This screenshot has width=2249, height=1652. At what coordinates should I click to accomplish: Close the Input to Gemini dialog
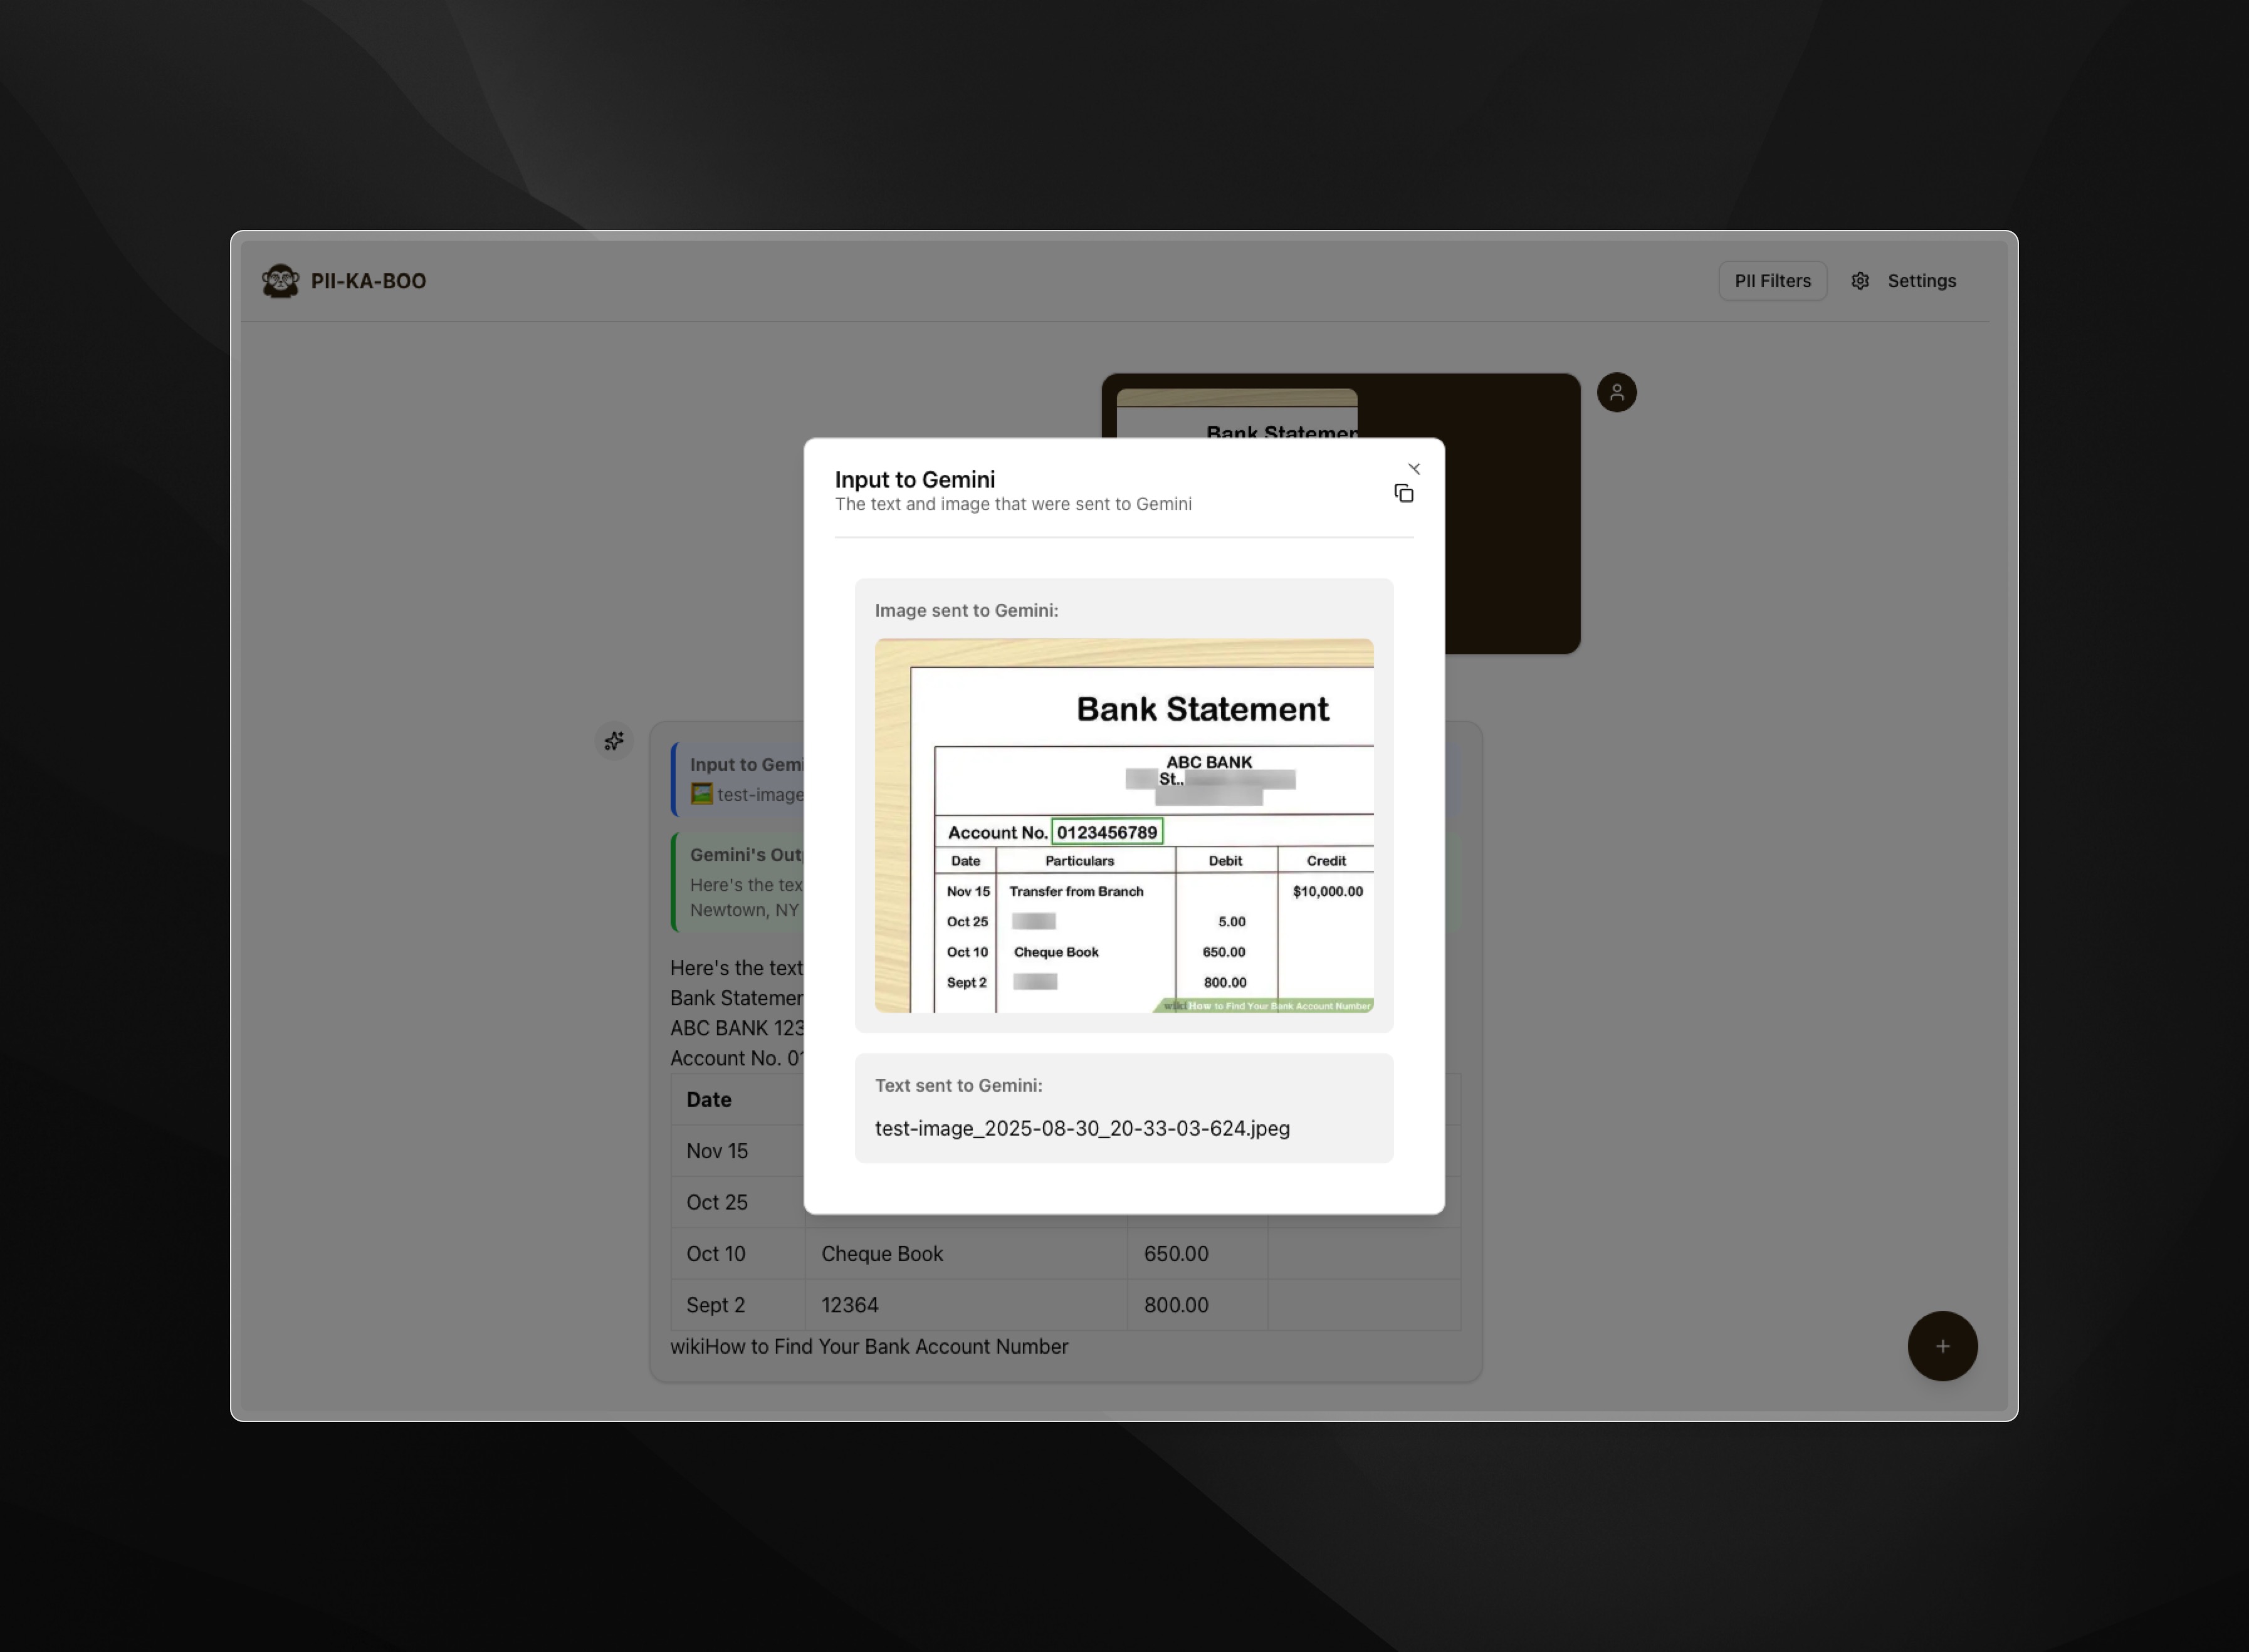pos(1414,468)
